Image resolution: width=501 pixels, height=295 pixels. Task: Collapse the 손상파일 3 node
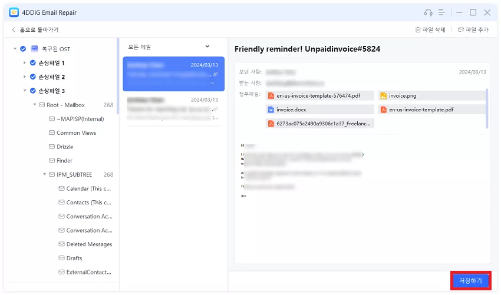[x=25, y=91]
